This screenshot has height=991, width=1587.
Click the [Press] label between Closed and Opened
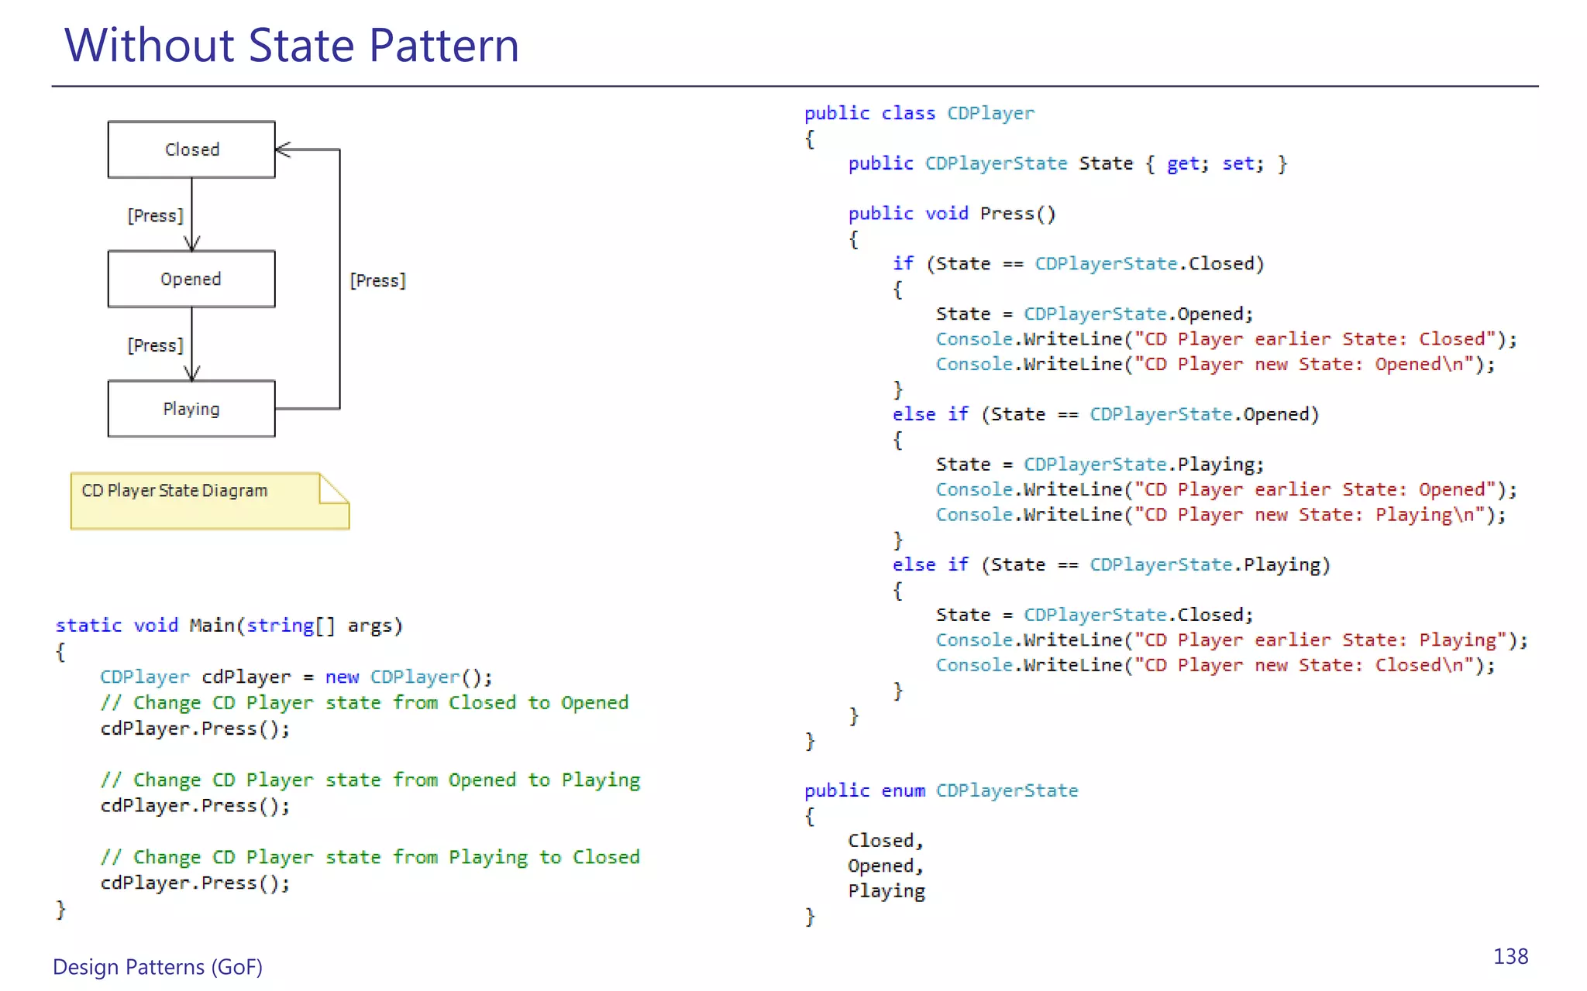pos(155,215)
